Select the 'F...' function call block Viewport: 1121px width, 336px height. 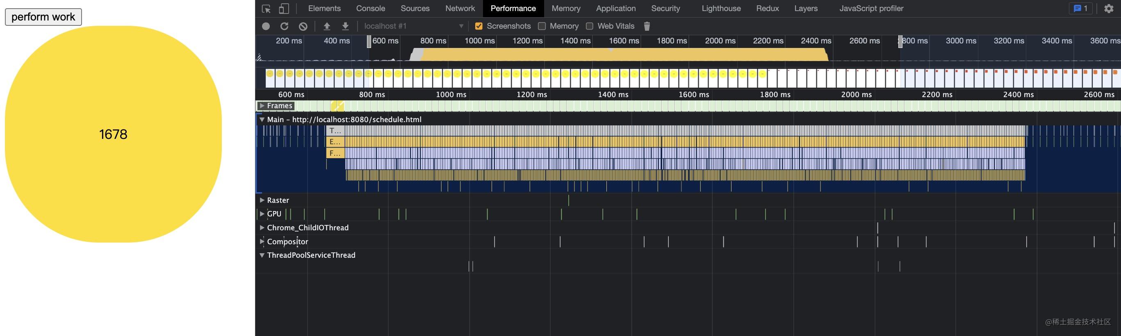point(335,153)
